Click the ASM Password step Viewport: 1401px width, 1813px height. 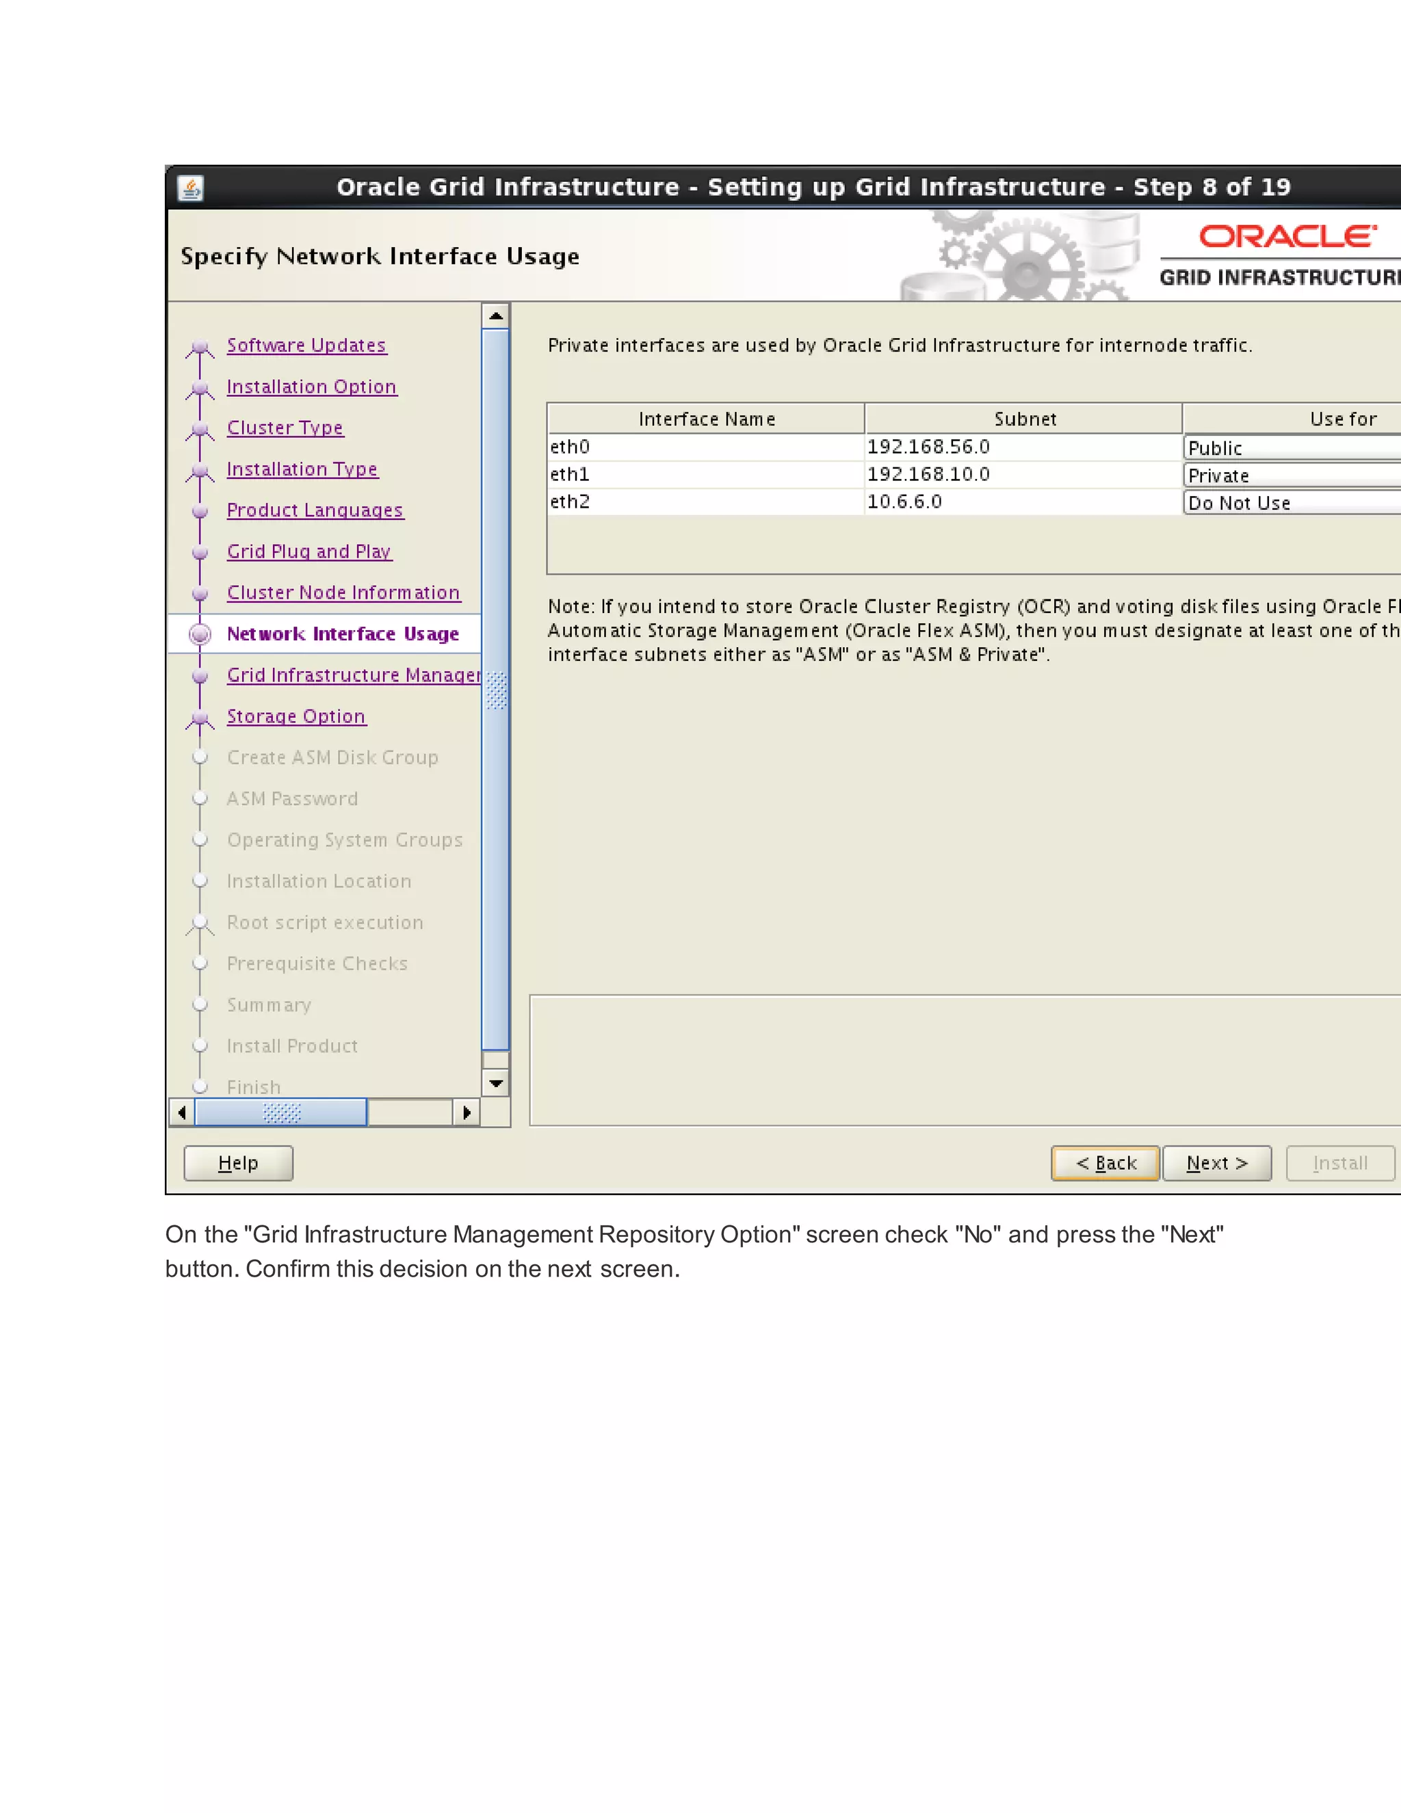click(292, 798)
